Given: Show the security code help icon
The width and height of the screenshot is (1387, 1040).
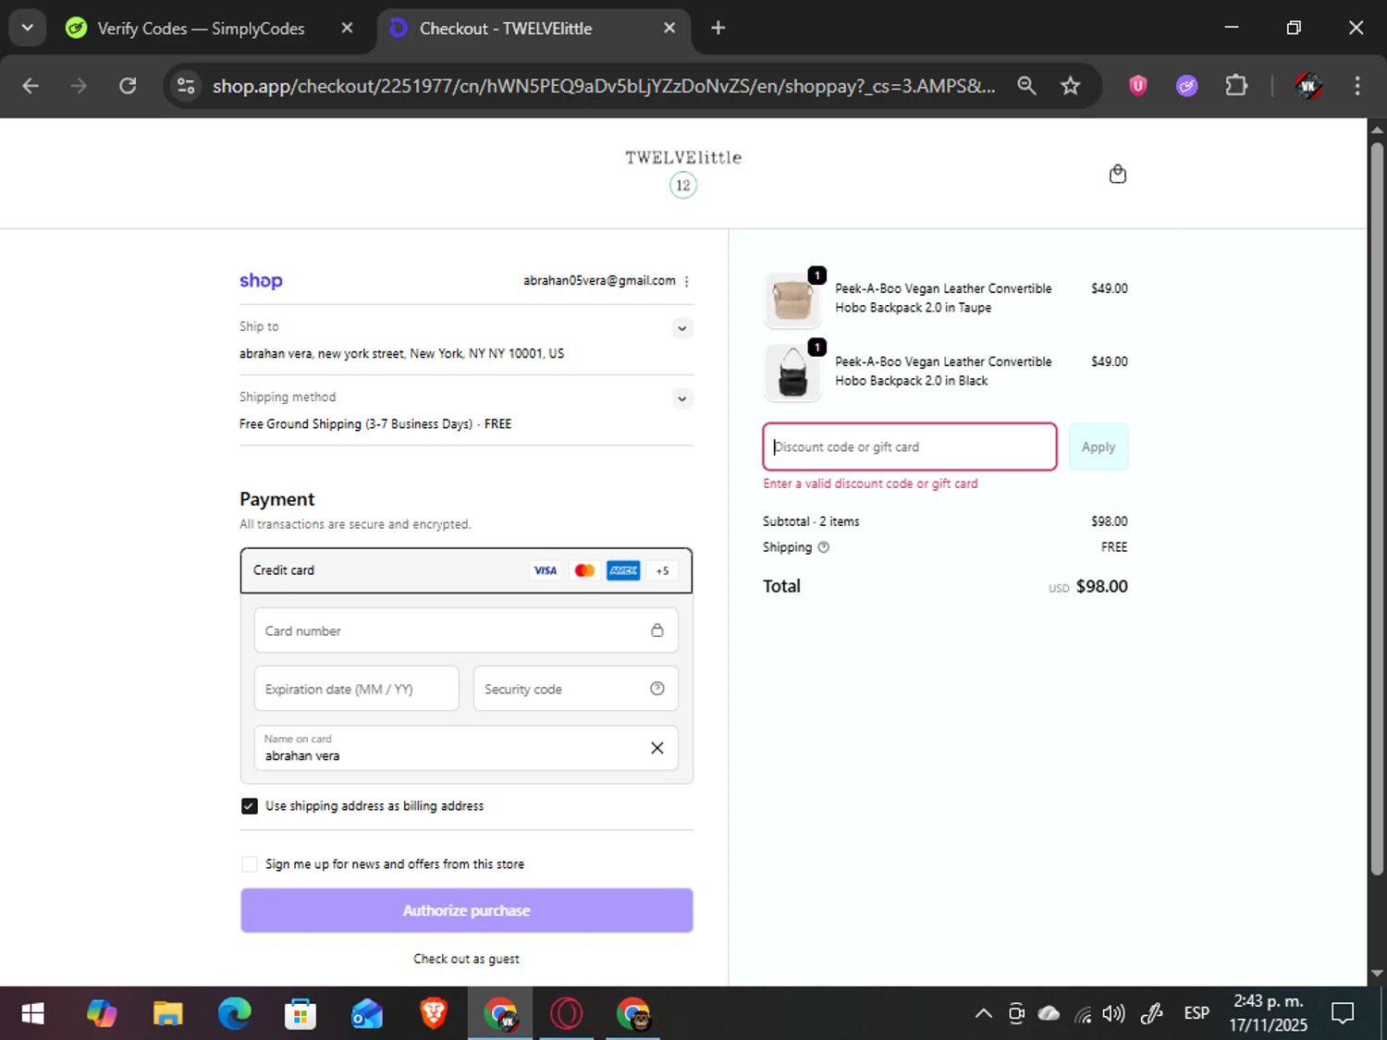Looking at the screenshot, I should tap(657, 689).
